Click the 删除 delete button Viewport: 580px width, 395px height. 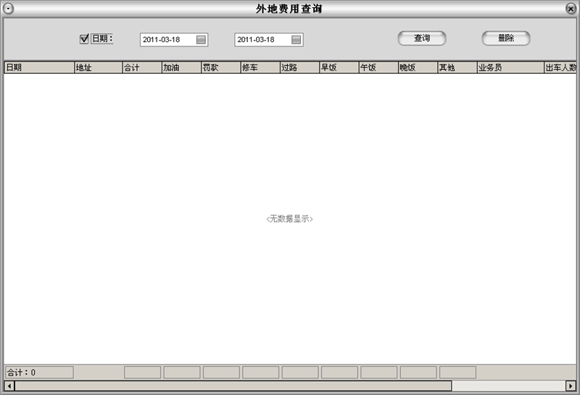[505, 38]
